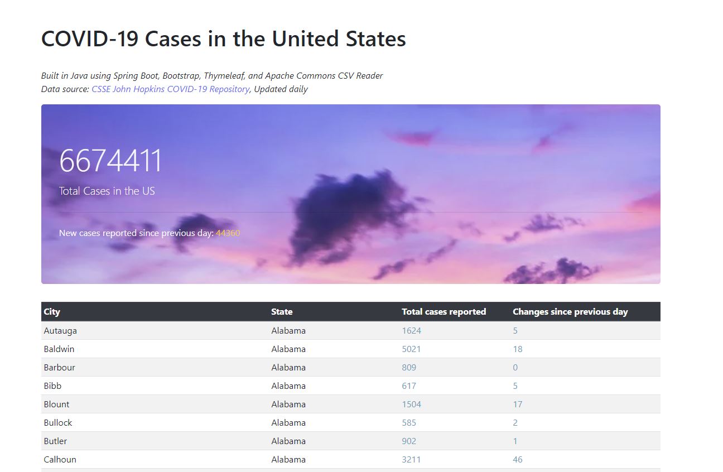Viewport: 723px width, 472px height.
Task: Click Calhoun's total cases value 3211
Action: [x=412, y=459]
